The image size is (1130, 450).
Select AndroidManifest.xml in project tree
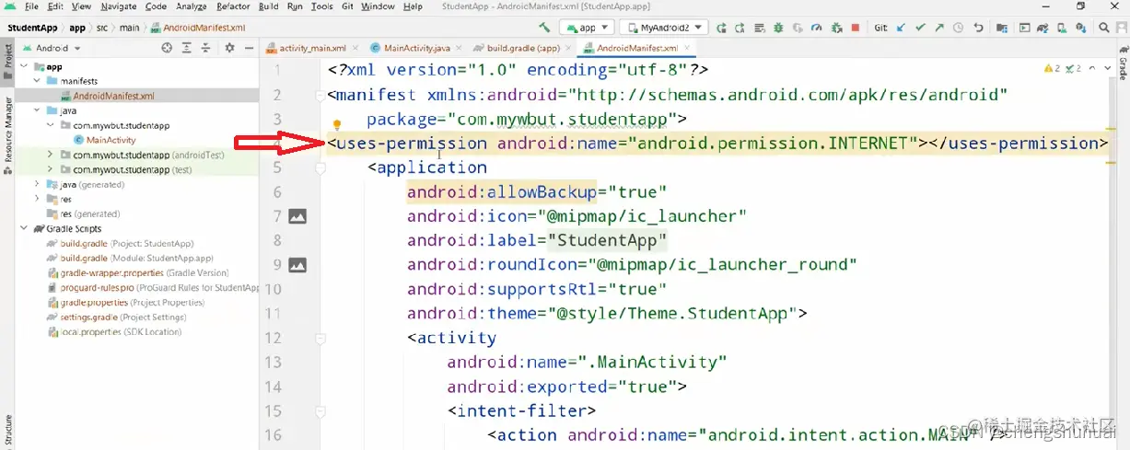tap(113, 96)
